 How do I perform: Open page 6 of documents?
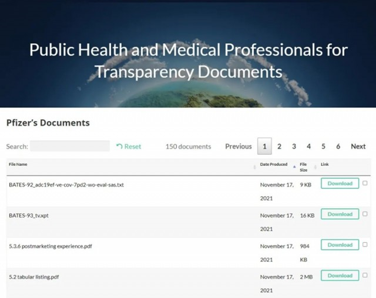click(x=338, y=146)
